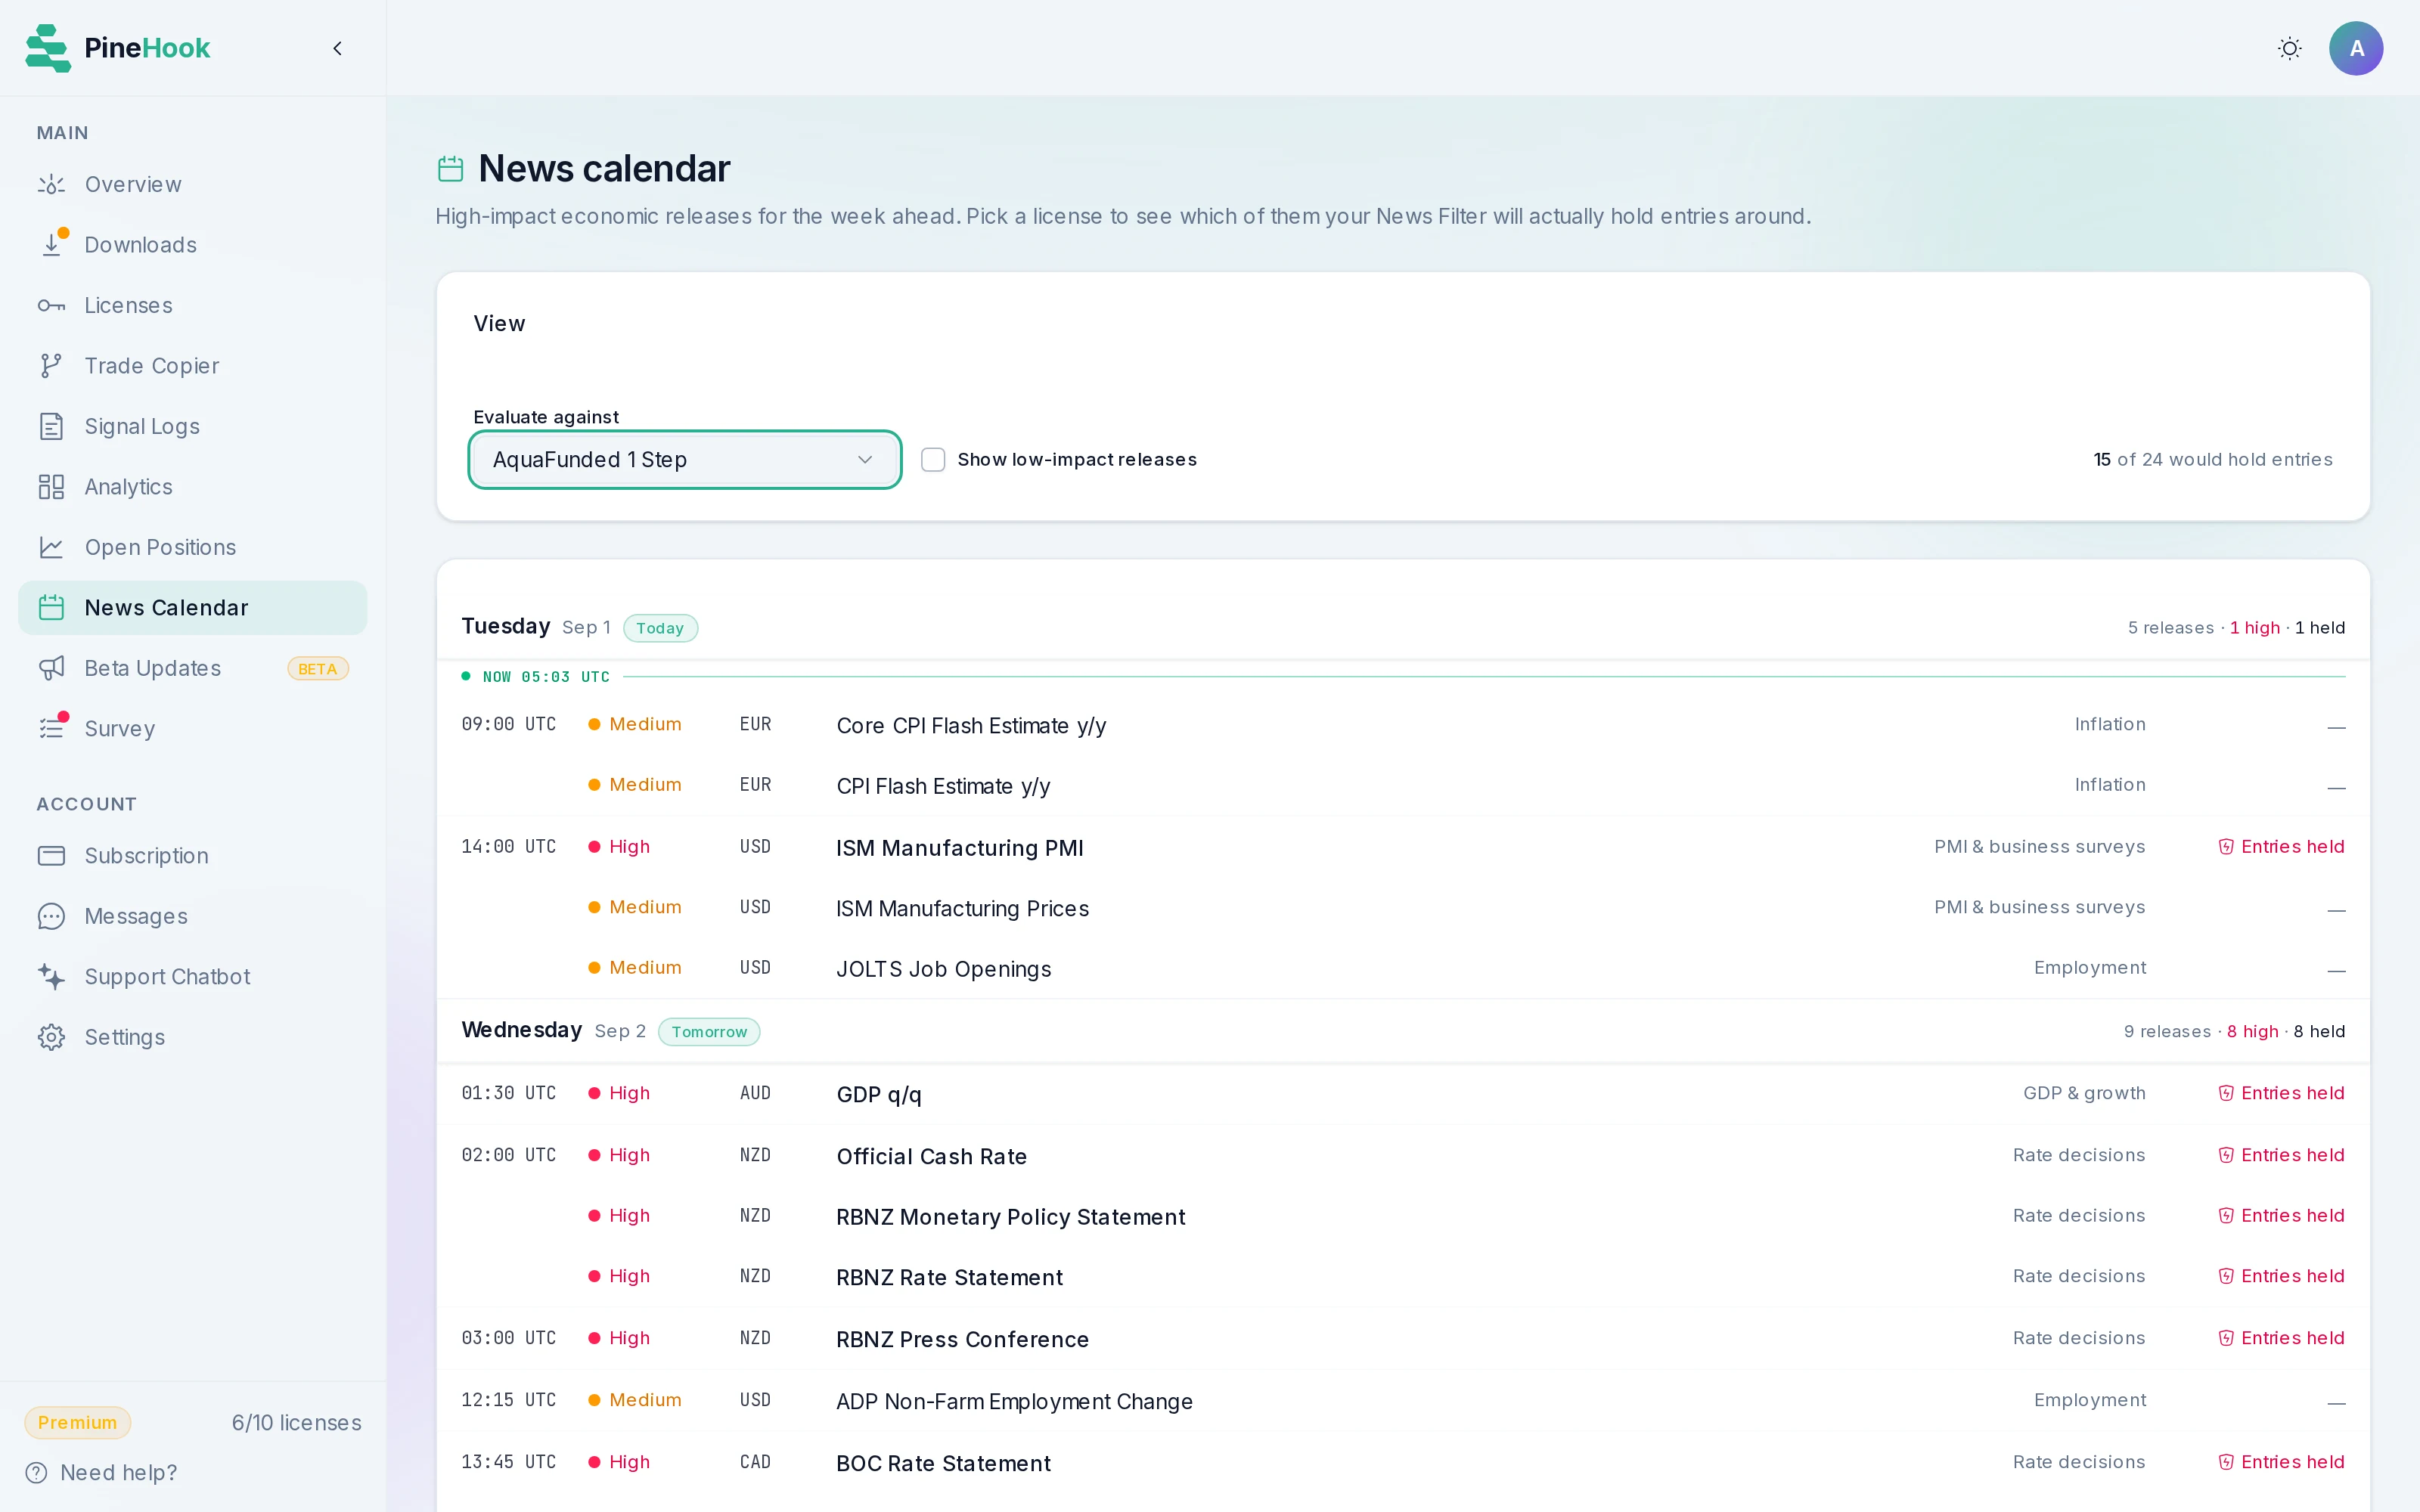2420x1512 pixels.
Task: Open the user avatar menu
Action: [x=2355, y=48]
